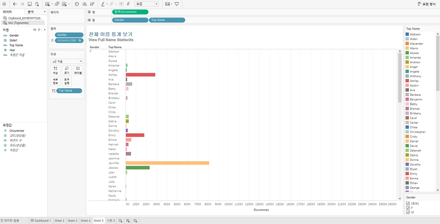Open mark type 자동 dropdown
The image size is (440, 224).
point(67,61)
